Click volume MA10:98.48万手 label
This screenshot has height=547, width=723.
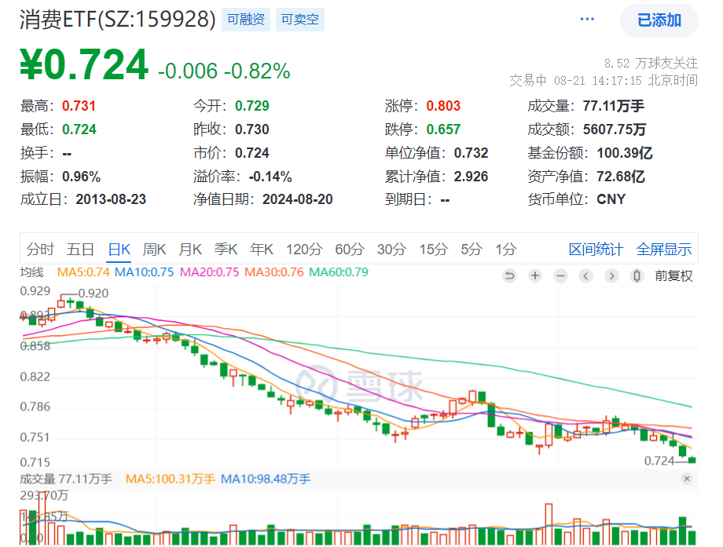[266, 479]
